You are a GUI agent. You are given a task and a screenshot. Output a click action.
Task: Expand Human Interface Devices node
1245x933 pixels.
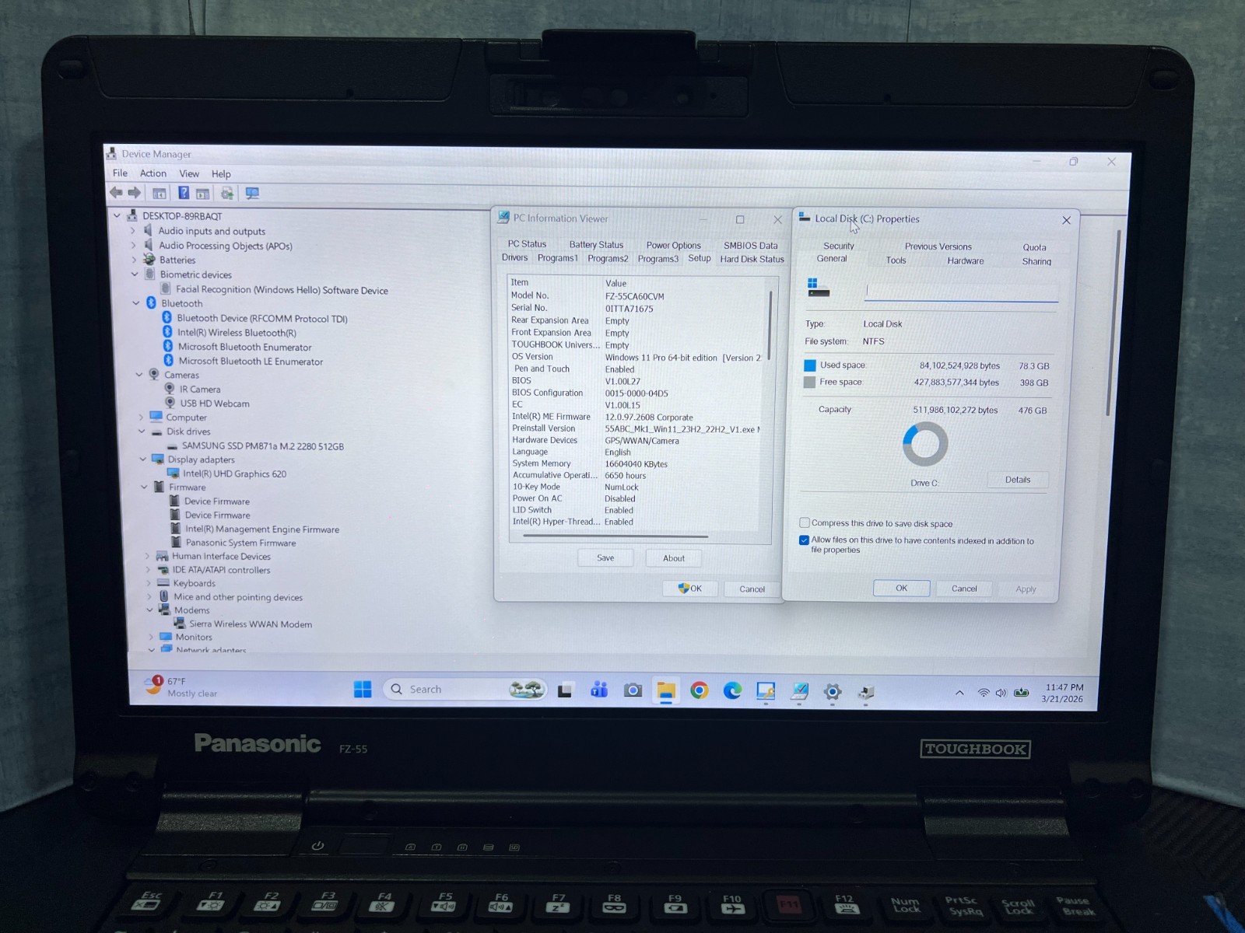pyautogui.click(x=147, y=557)
